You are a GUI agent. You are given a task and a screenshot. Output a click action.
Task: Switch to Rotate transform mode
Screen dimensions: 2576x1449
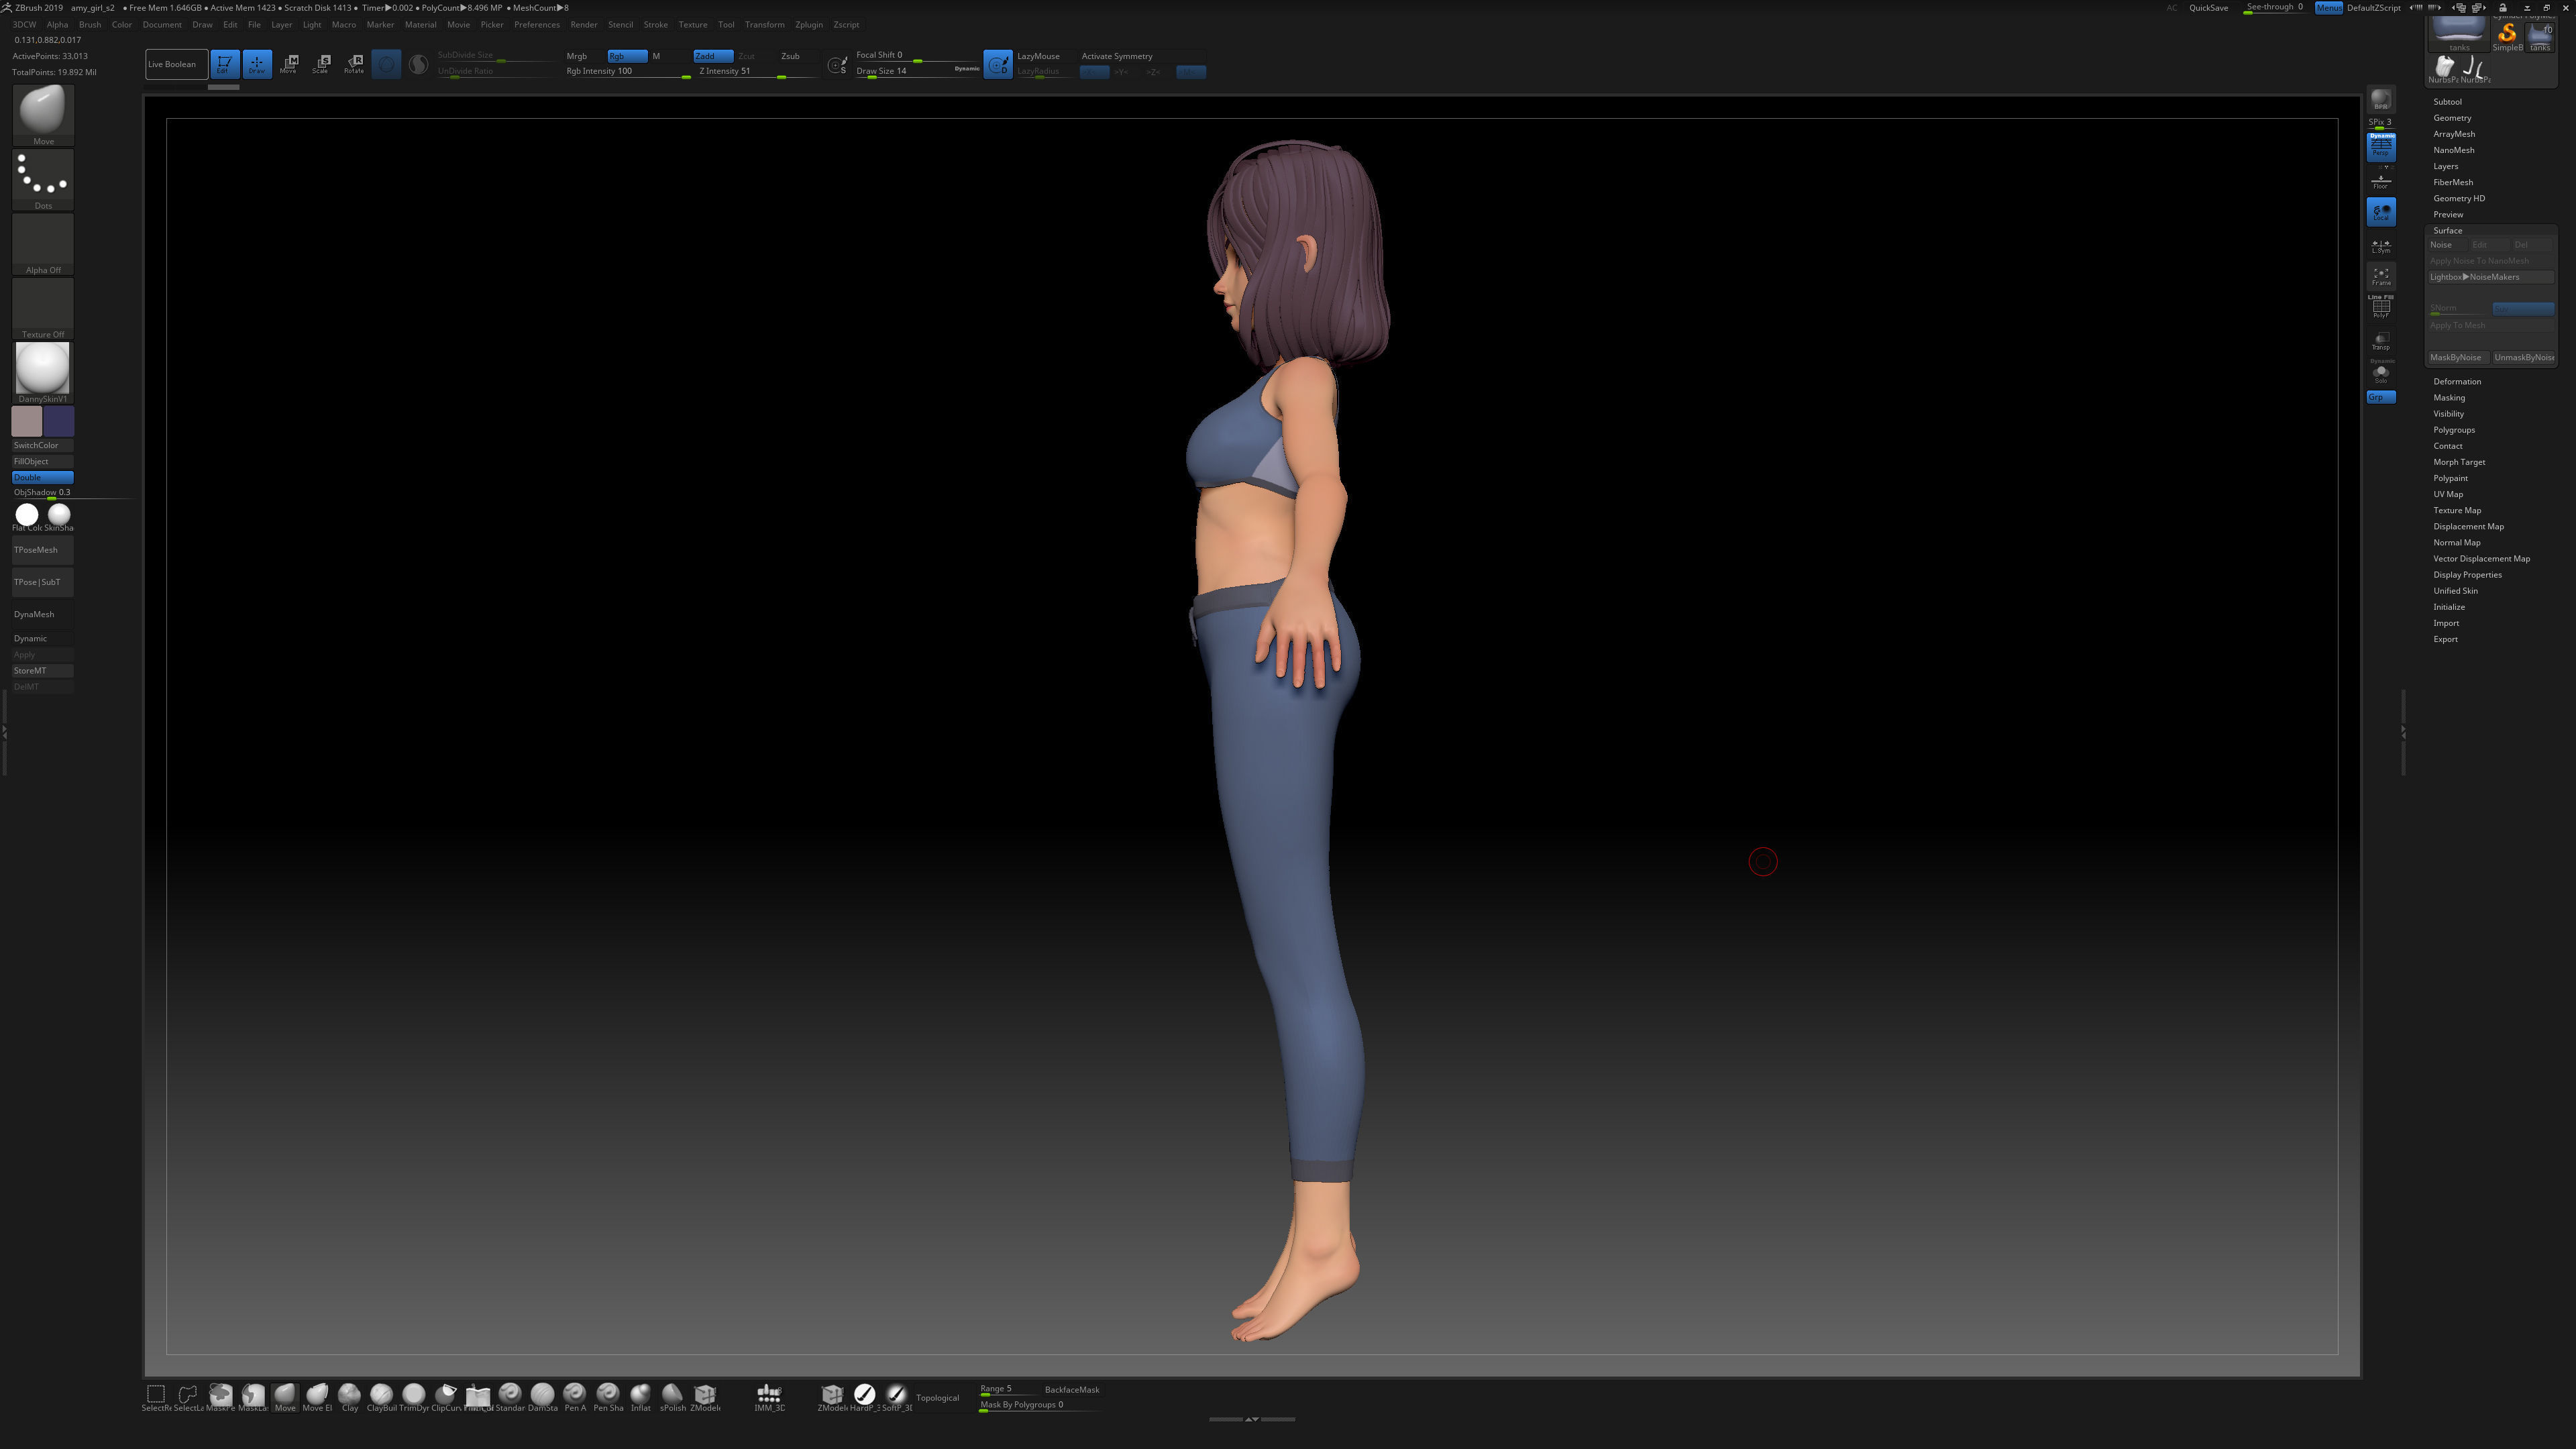coord(354,64)
